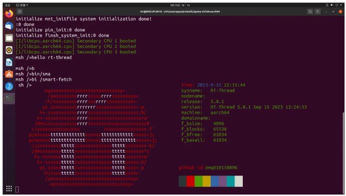Click the 'nodename:' label

click(x=193, y=96)
